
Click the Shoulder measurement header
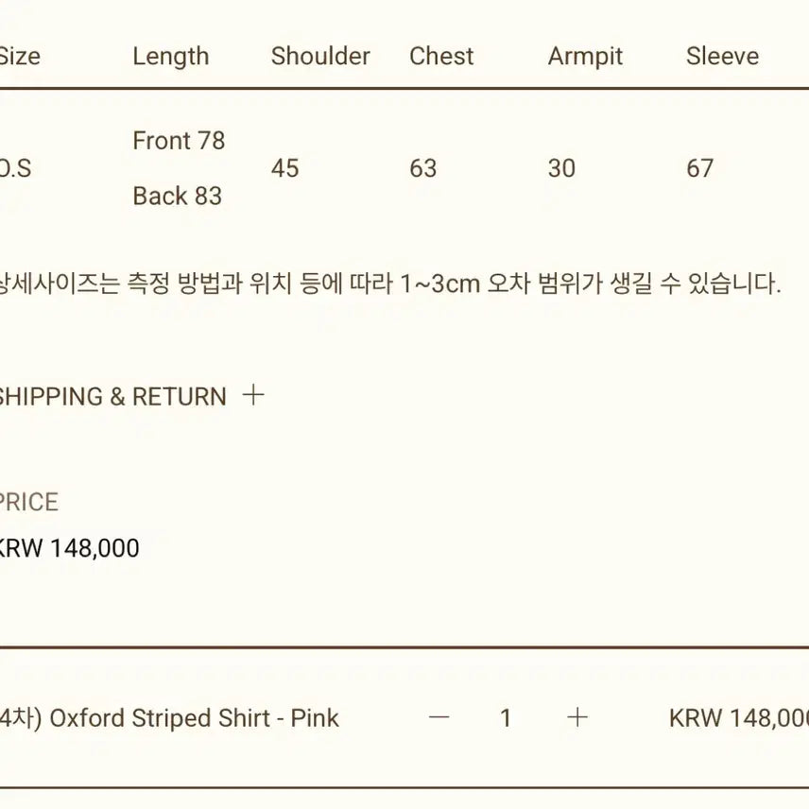pyautogui.click(x=319, y=56)
